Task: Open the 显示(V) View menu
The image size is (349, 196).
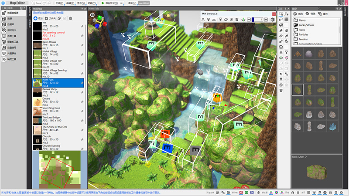Action: [81, 3]
